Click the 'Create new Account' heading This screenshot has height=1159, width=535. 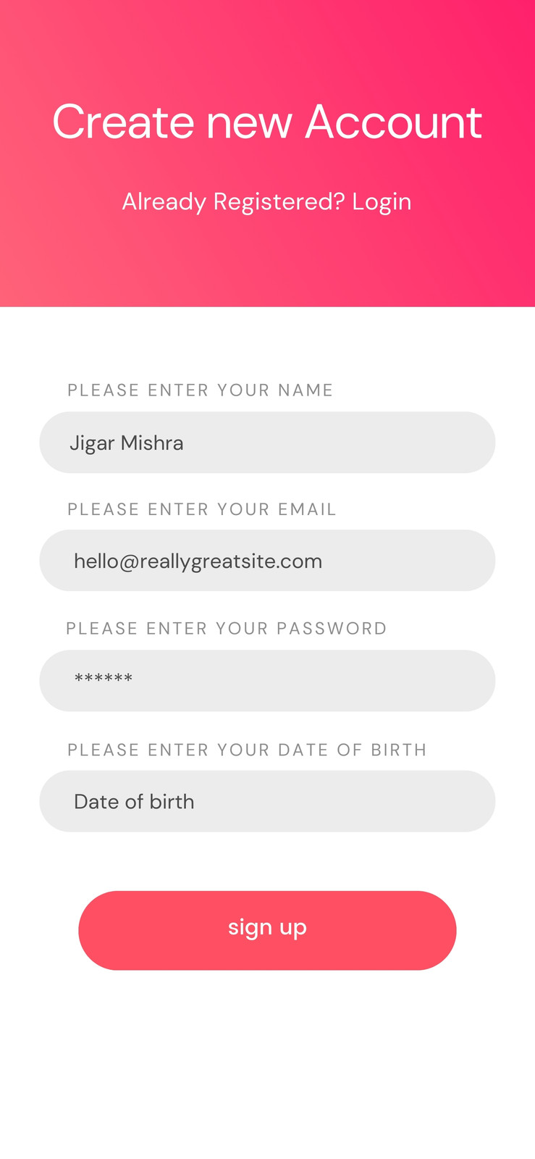(267, 122)
